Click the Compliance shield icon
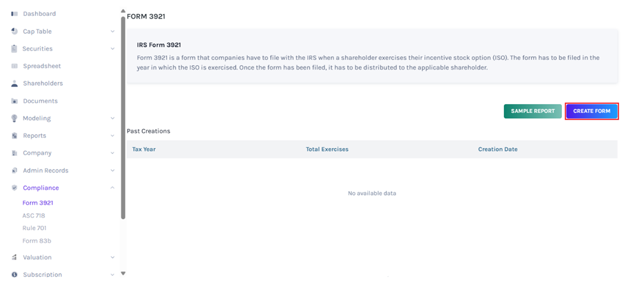The image size is (622, 285). tap(14, 188)
